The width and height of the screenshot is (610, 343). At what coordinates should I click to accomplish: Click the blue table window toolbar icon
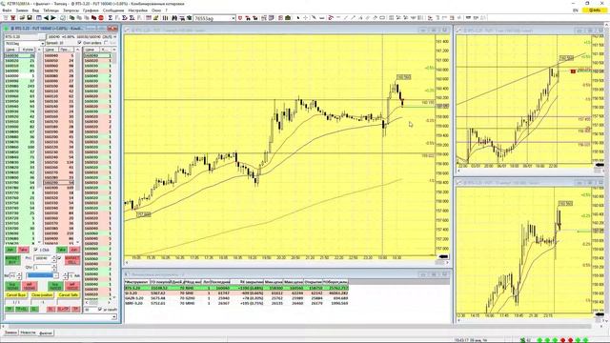39,18
